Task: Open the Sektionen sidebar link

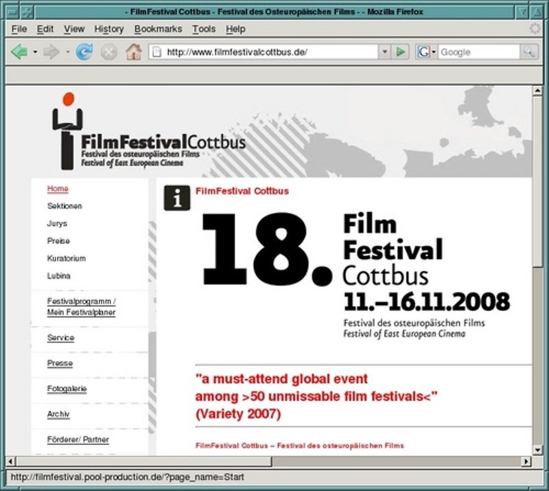Action: click(65, 206)
